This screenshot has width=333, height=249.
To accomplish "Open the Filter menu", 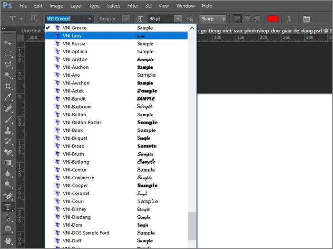I will click(133, 6).
